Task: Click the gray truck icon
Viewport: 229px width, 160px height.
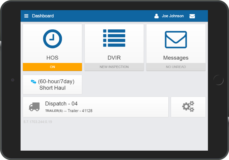Action: [34, 107]
